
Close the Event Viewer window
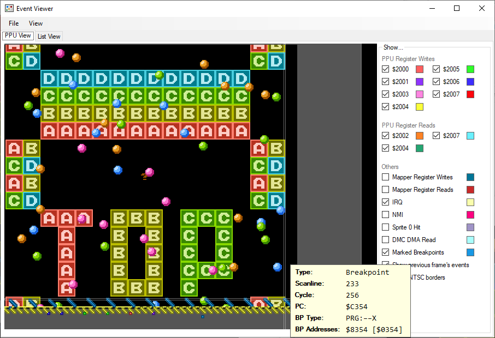pyautogui.click(x=482, y=9)
